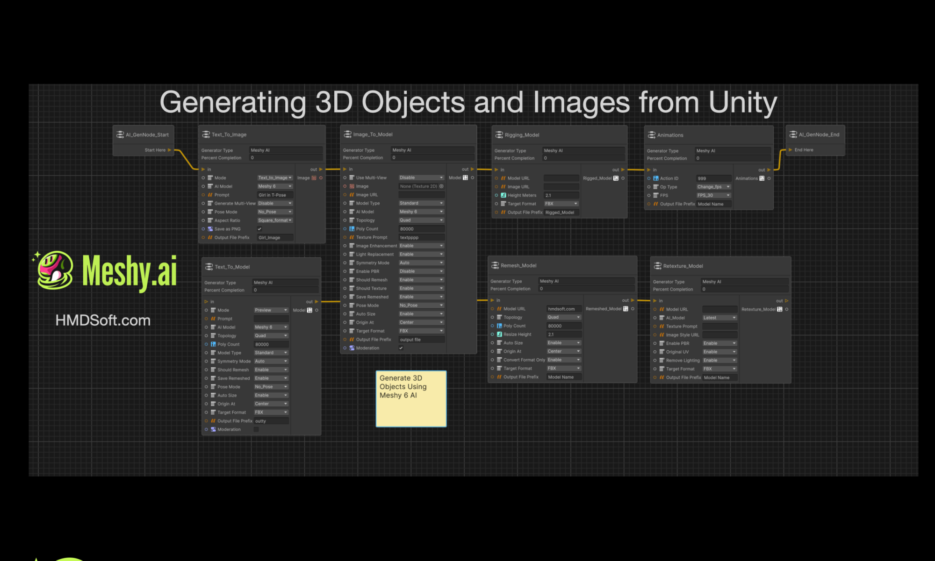Select the AI_GenNode_Start node title
935x561 pixels.
[147, 135]
